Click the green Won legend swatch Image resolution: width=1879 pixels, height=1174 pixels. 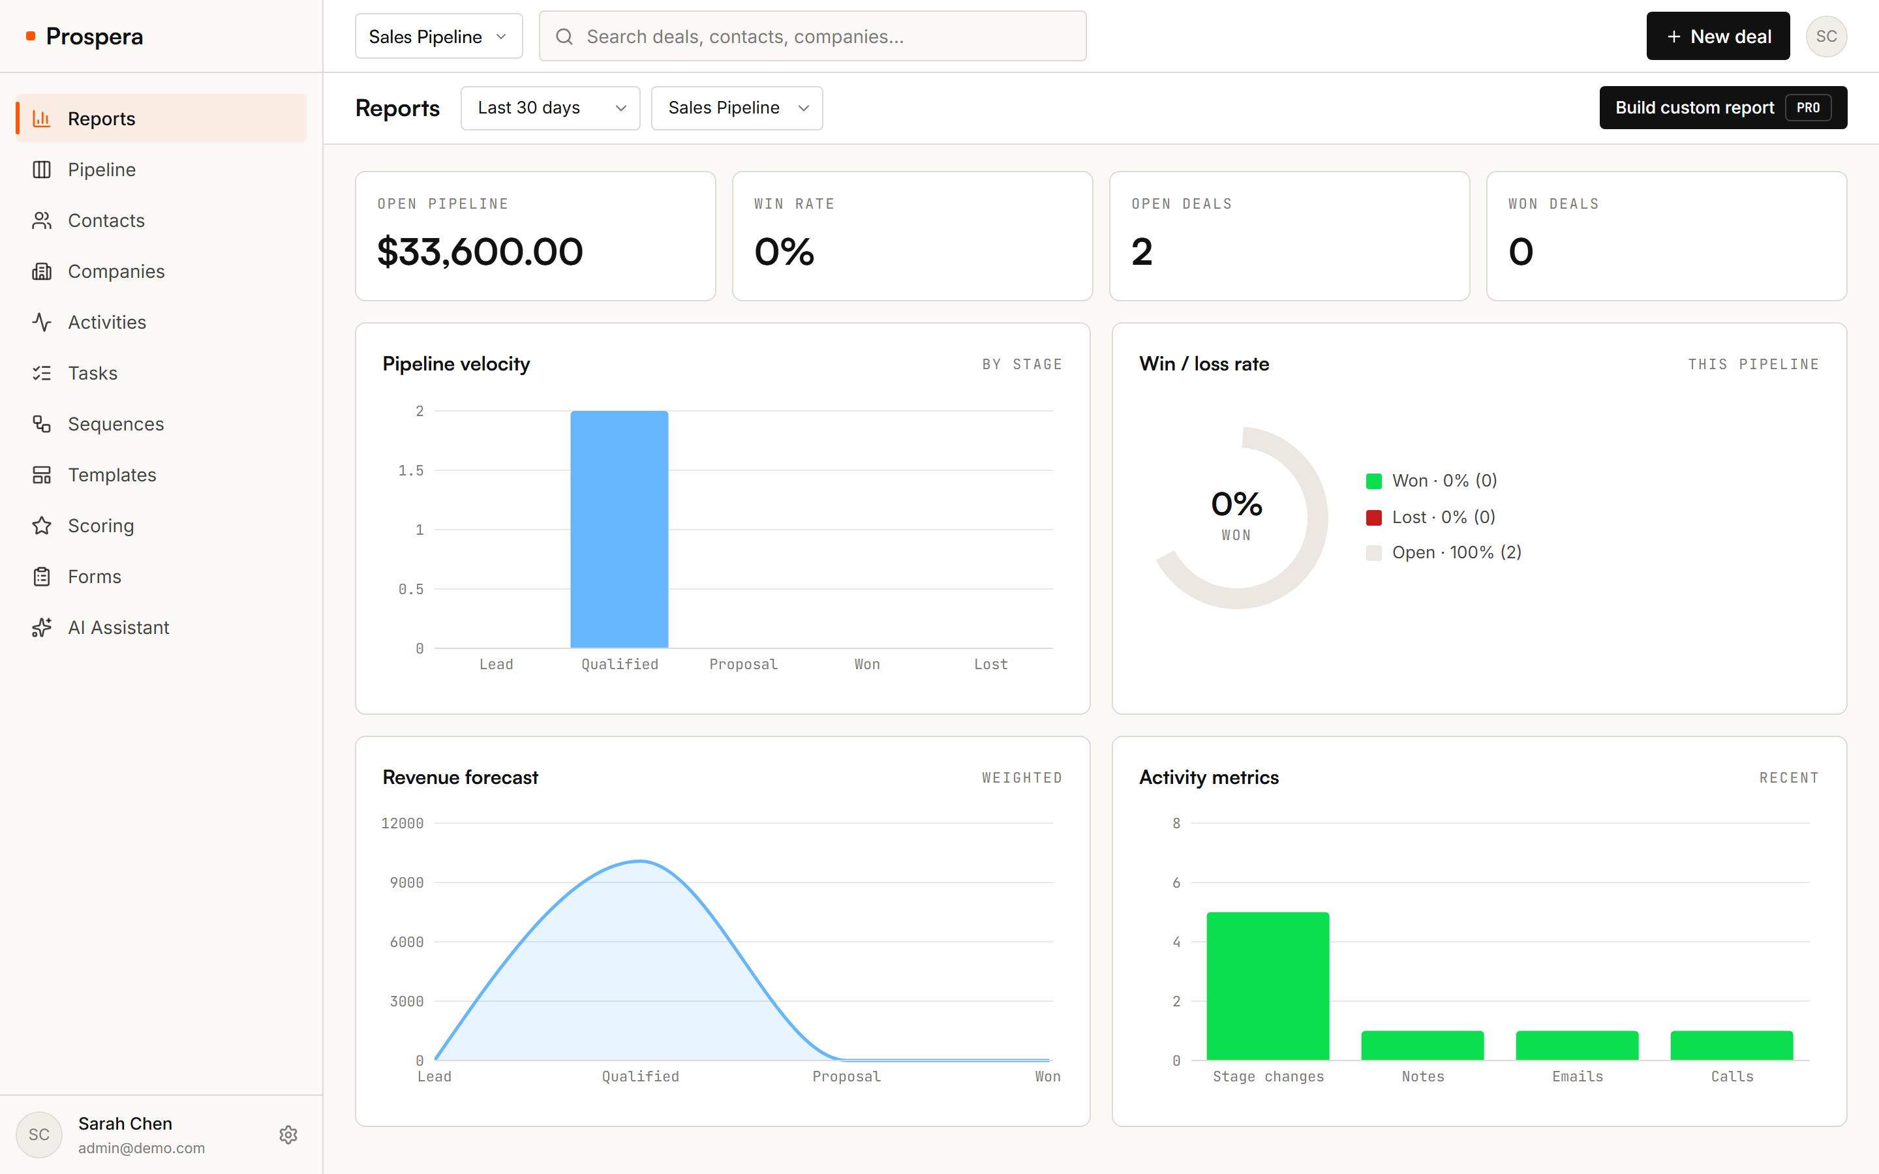(1373, 481)
